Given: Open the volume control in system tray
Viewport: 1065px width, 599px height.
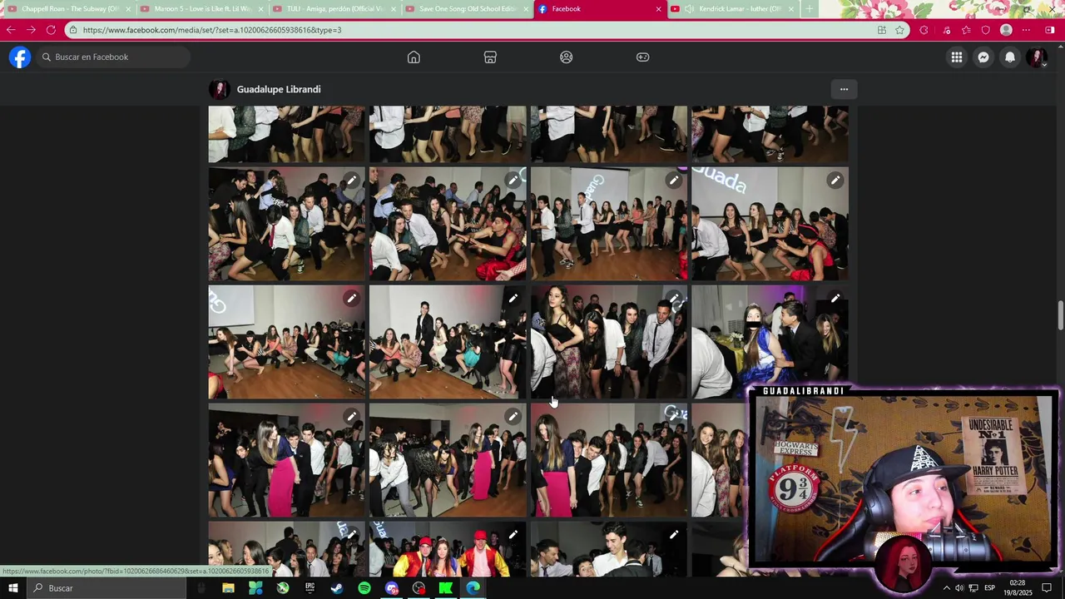Looking at the screenshot, I should [x=959, y=588].
